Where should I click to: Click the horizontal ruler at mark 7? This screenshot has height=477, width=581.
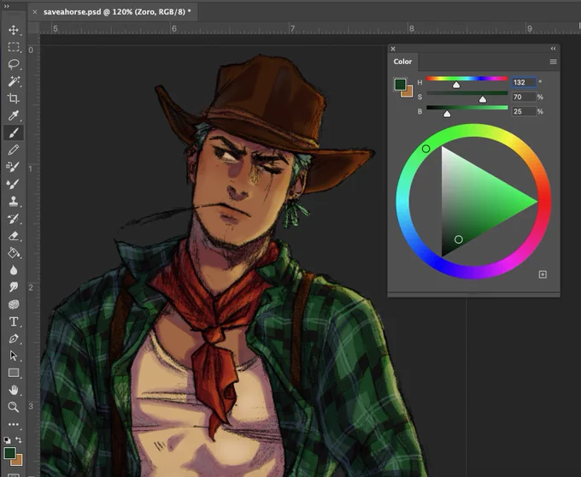pos(292,28)
